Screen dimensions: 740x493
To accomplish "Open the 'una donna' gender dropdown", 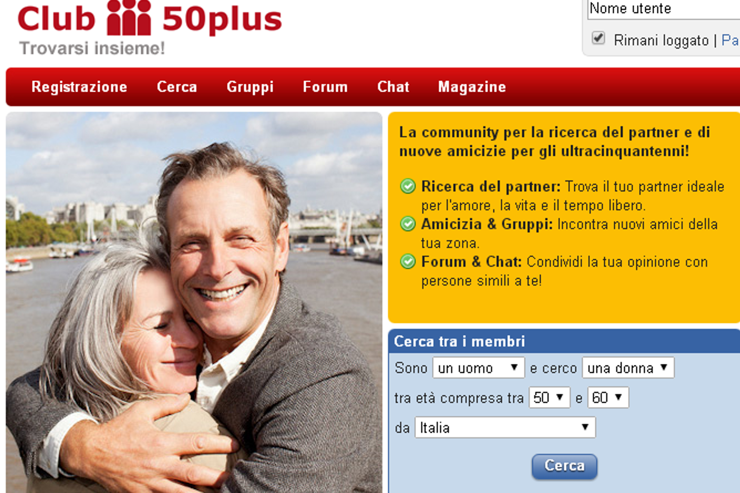I will 628,368.
